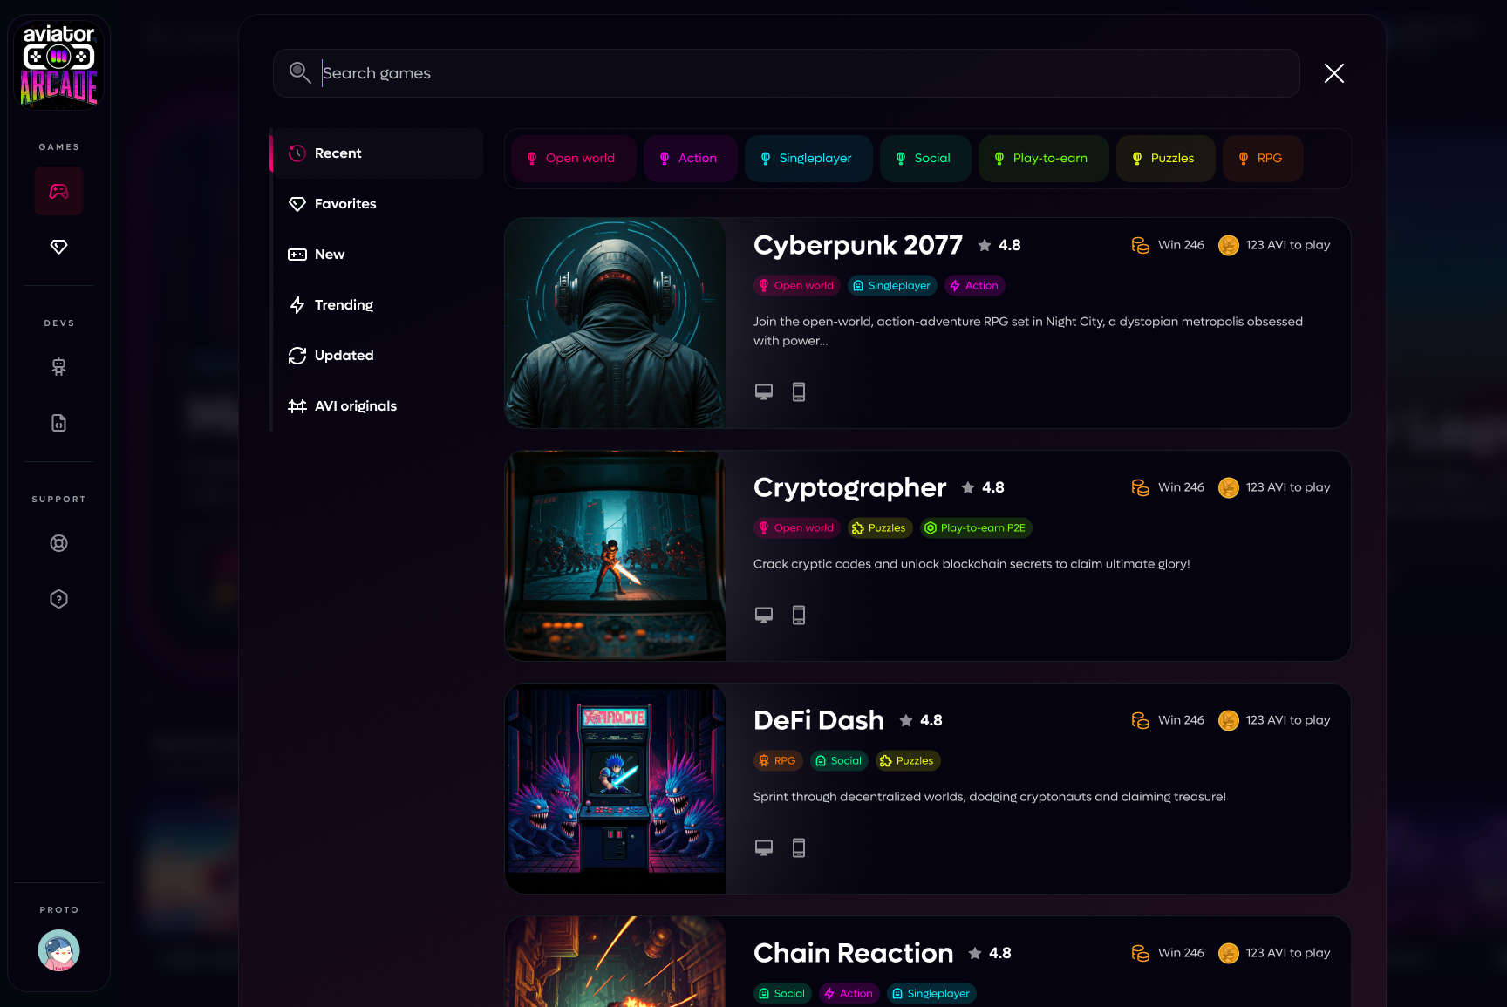The image size is (1507, 1007).
Task: Open the Chain Reaction game title
Action: (854, 953)
